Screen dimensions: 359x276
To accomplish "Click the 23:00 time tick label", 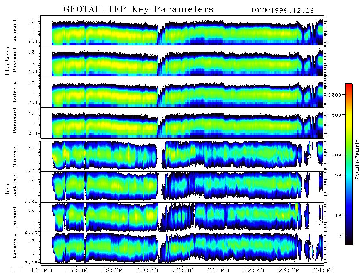I will pyautogui.click(x=290, y=270).
